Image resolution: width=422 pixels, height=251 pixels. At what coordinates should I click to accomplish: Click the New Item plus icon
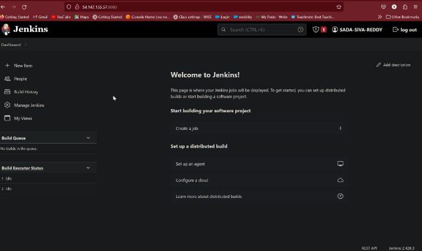click(x=7, y=66)
